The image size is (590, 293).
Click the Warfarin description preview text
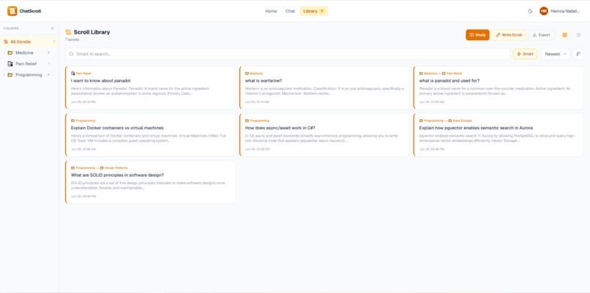[x=324, y=91]
